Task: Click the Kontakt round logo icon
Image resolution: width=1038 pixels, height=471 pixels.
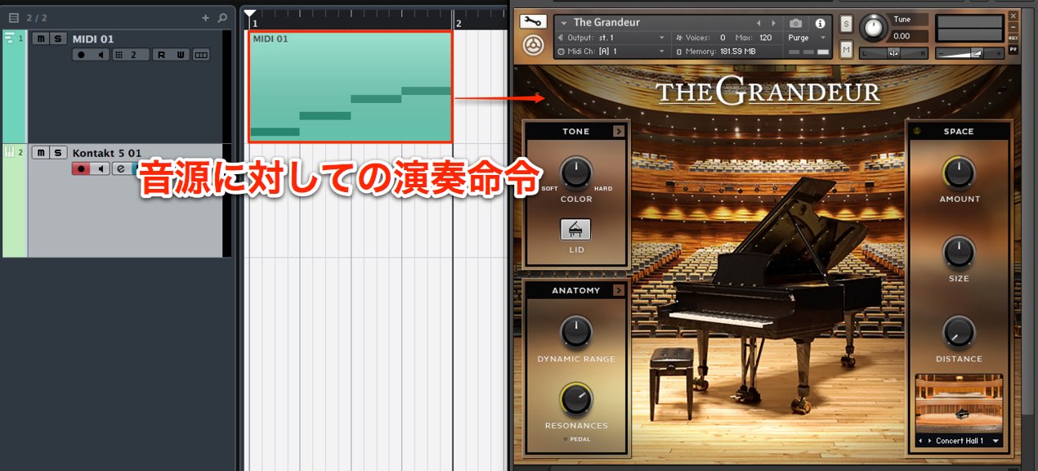Action: point(533,46)
